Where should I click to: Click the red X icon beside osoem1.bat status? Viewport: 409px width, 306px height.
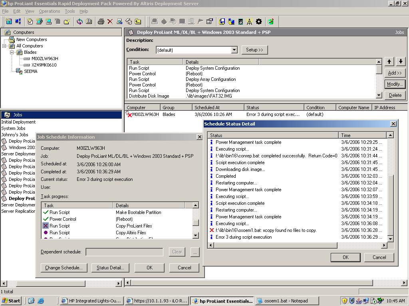(x=212, y=230)
